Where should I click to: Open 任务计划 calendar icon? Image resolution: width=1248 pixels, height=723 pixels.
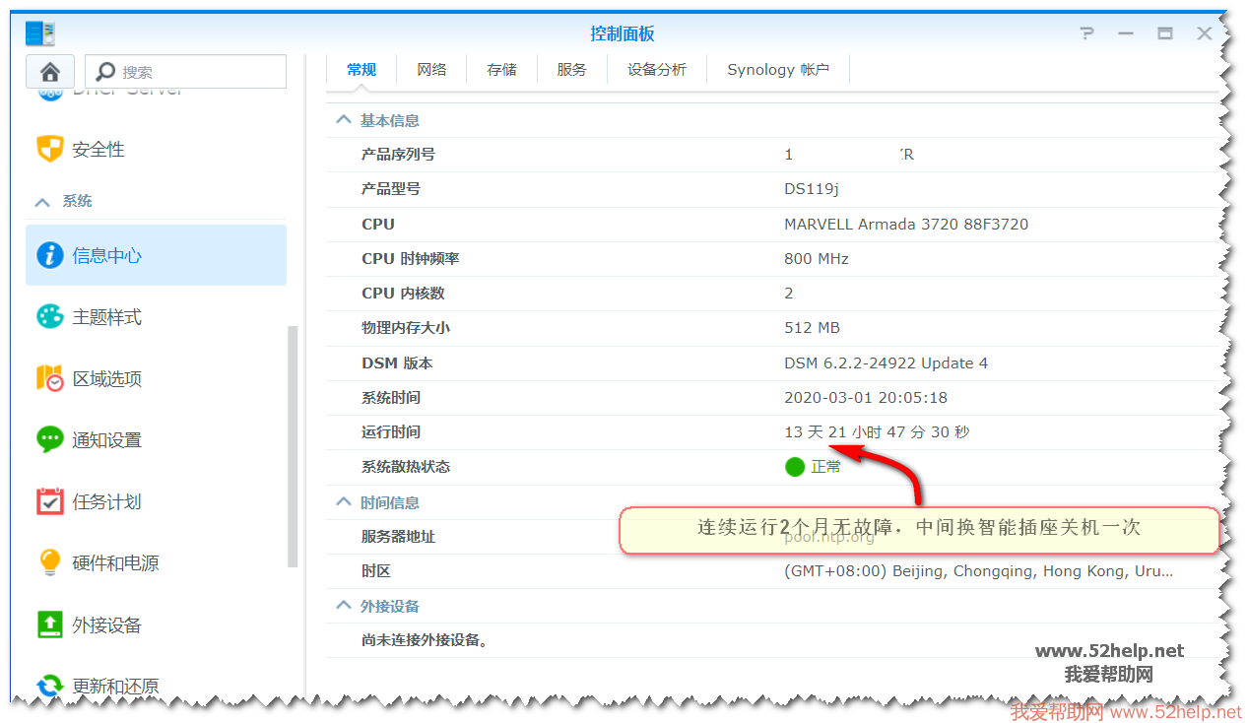[49, 501]
